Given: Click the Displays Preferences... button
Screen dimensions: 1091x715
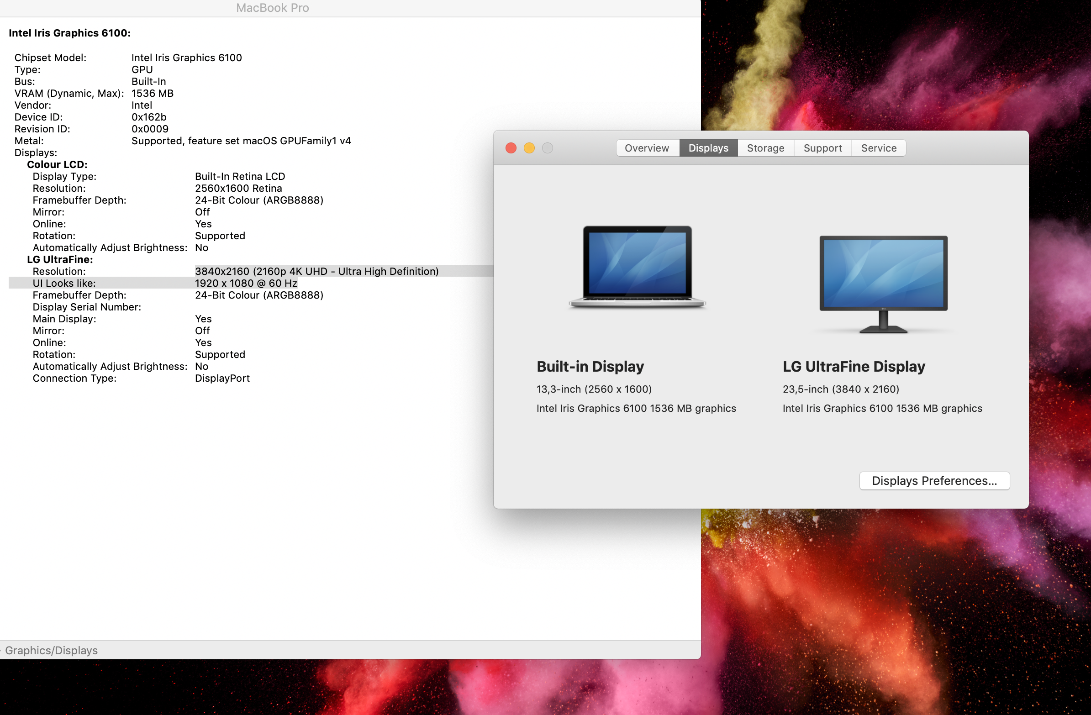Looking at the screenshot, I should (x=934, y=480).
